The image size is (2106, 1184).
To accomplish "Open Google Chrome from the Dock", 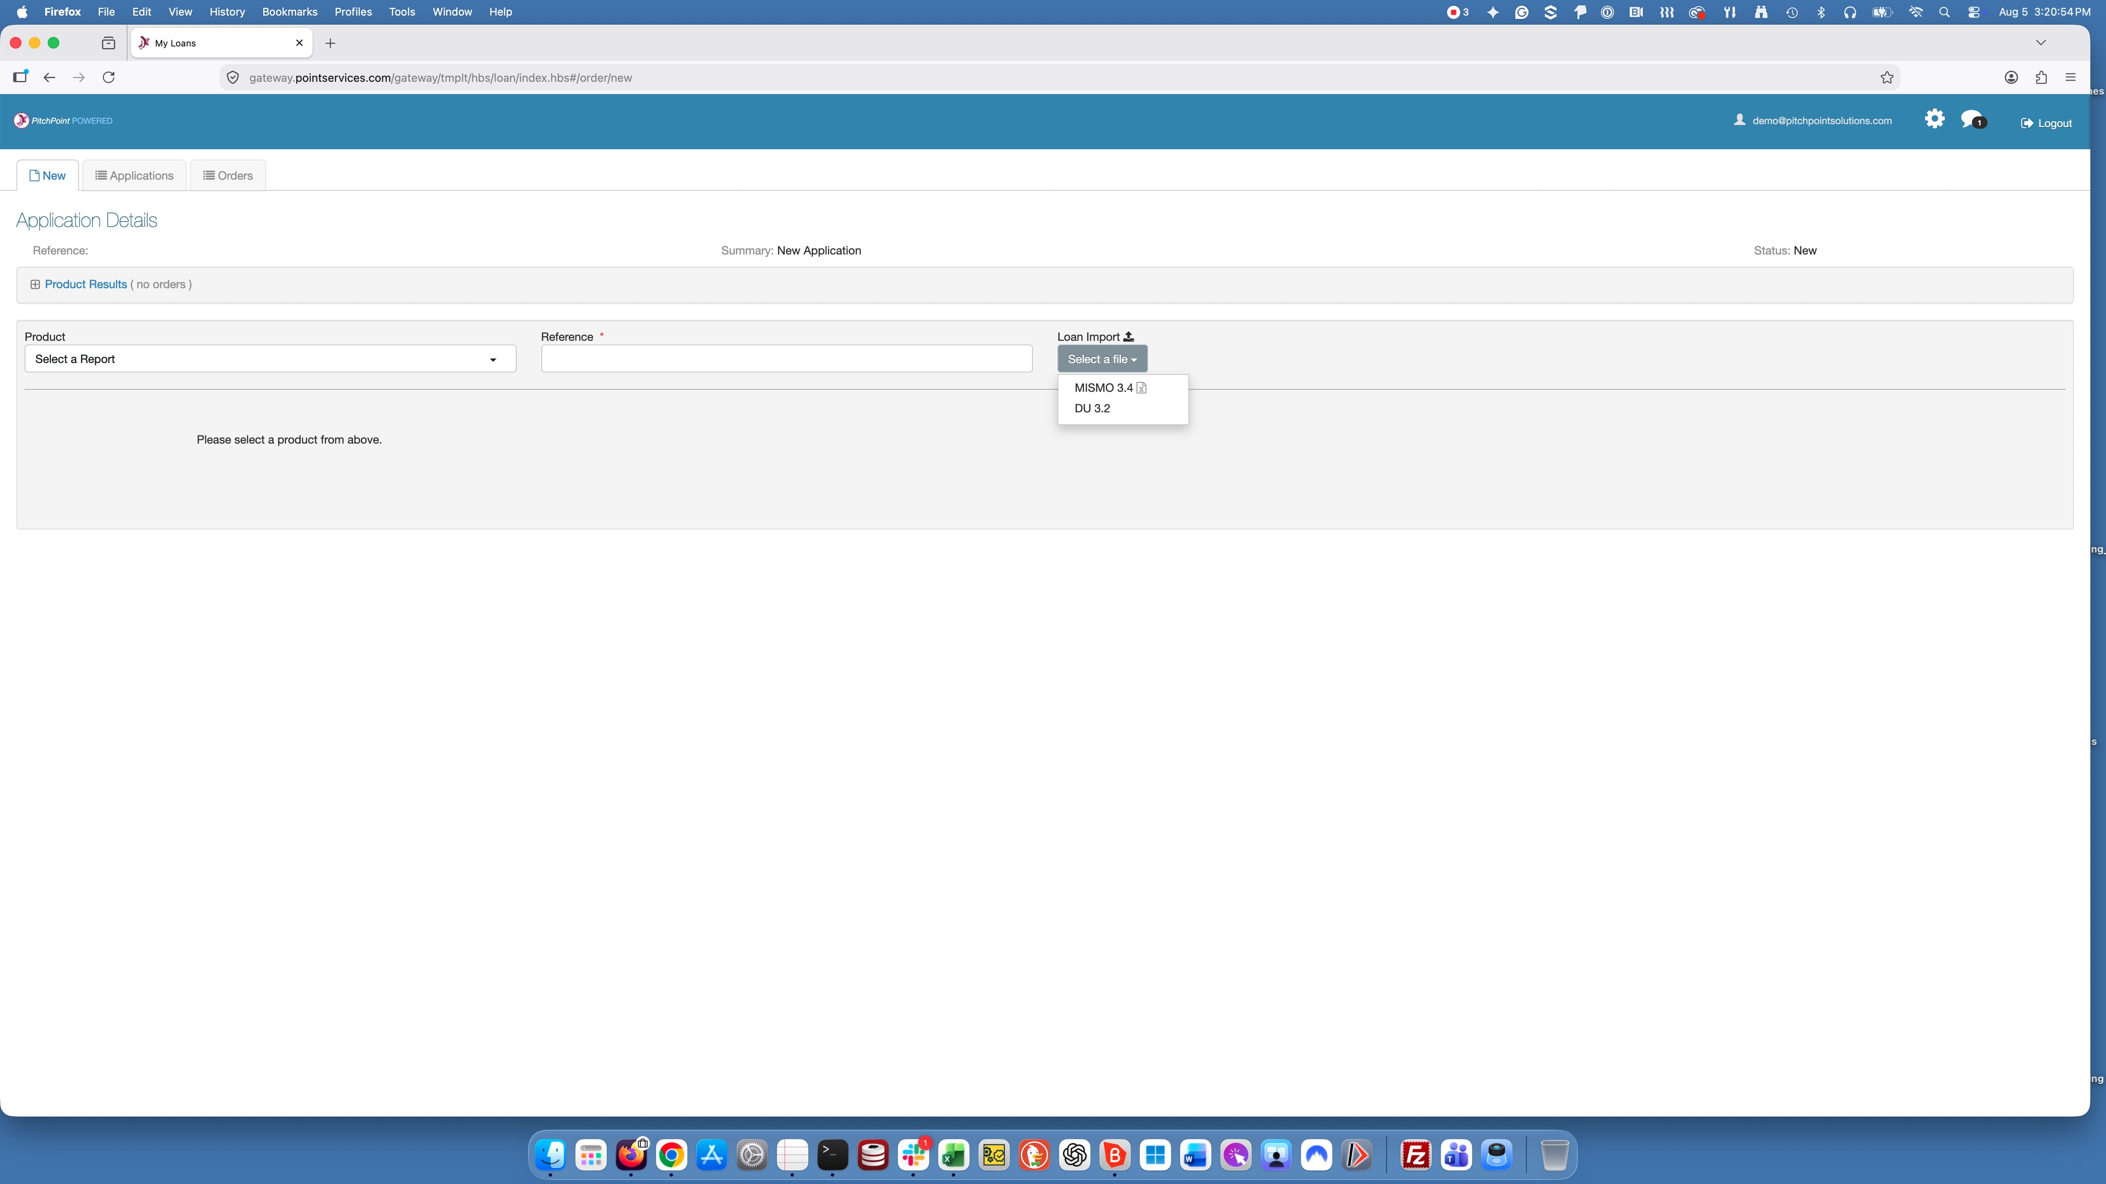I will coord(671,1155).
